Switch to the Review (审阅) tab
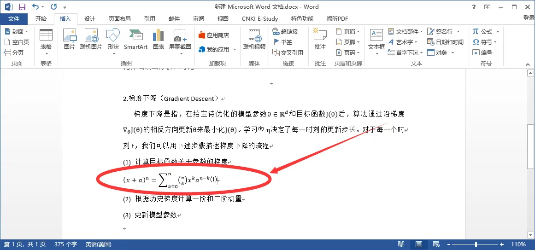This screenshot has height=250, width=535. click(199, 19)
